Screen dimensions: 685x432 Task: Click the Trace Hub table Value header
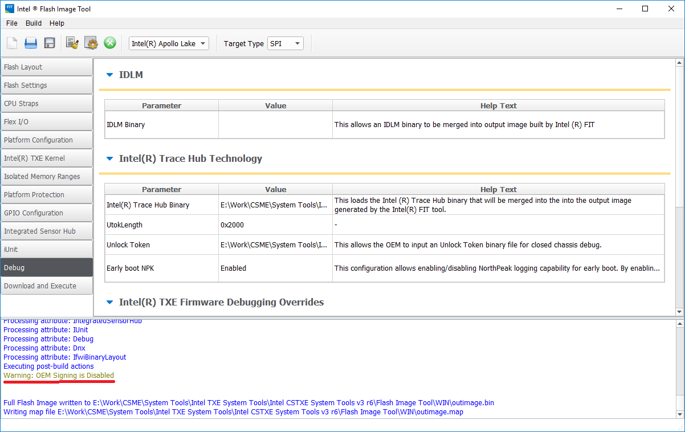point(275,189)
